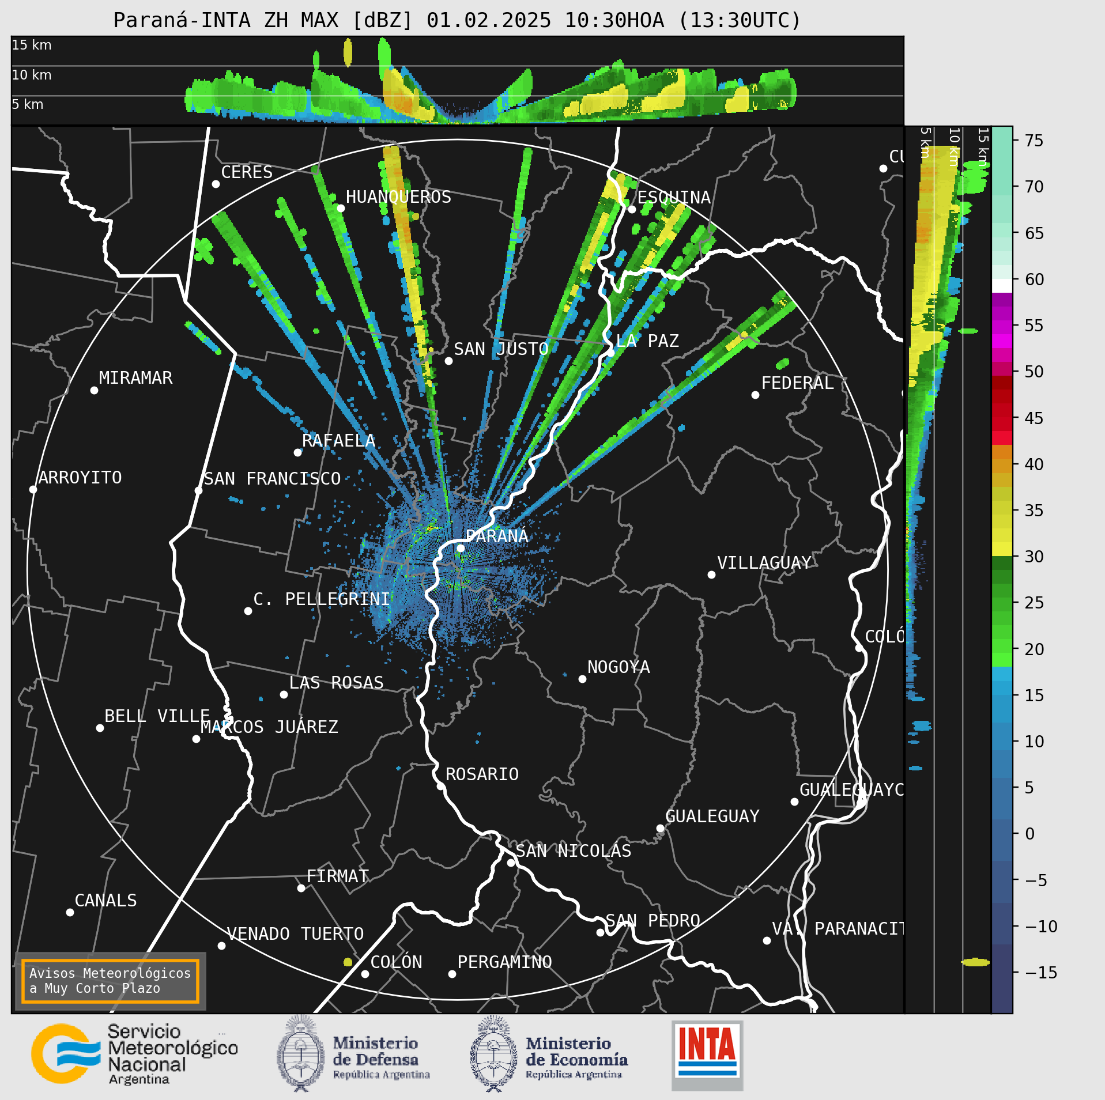Click the LAS ROSAS label

pyautogui.click(x=336, y=682)
